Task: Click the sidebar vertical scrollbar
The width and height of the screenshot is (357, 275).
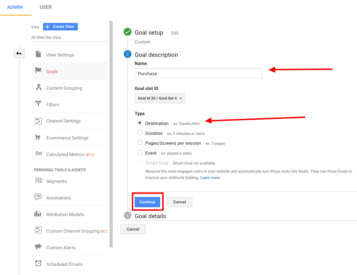Action: point(111,134)
